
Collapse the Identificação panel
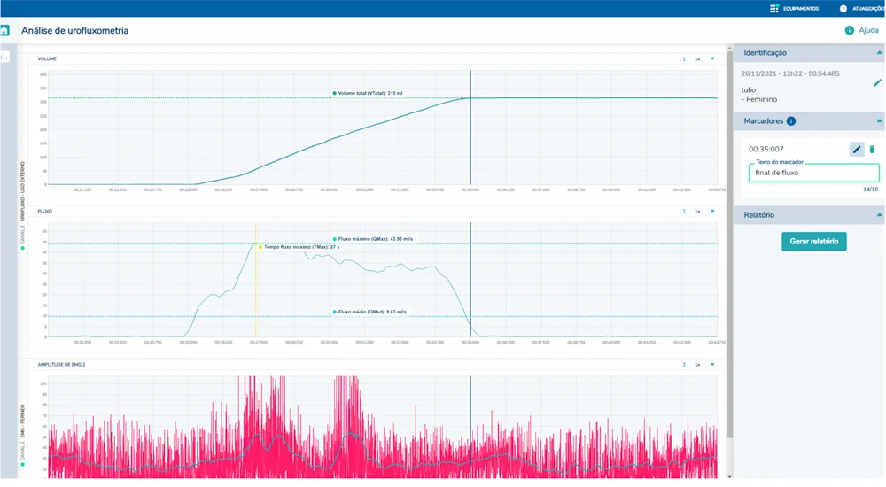pos(879,52)
